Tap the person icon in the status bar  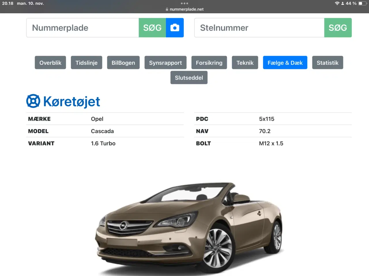click(342, 4)
